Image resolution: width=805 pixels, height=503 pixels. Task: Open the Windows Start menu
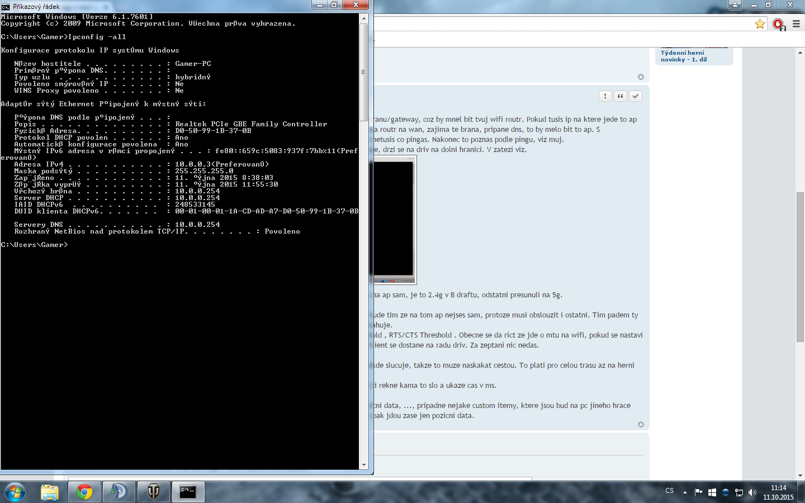tap(15, 492)
